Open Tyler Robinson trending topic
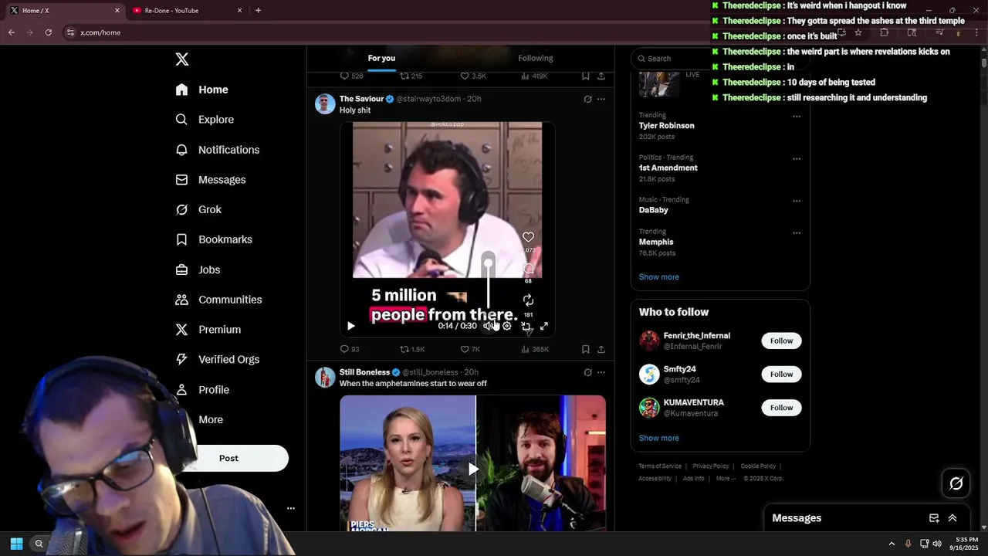The height and width of the screenshot is (556, 988). [666, 126]
